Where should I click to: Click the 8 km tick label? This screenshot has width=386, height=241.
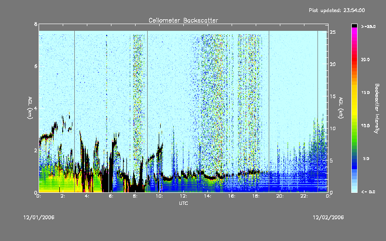(x=36, y=24)
